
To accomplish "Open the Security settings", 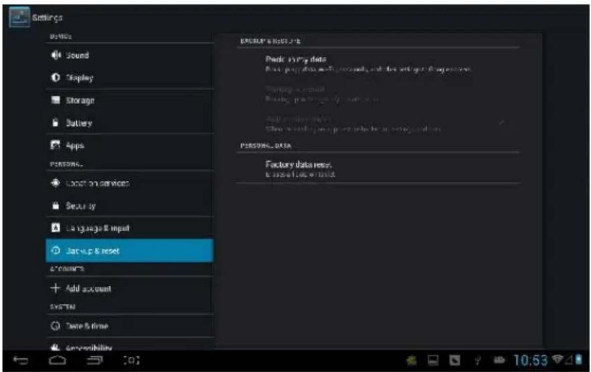I will [x=129, y=206].
